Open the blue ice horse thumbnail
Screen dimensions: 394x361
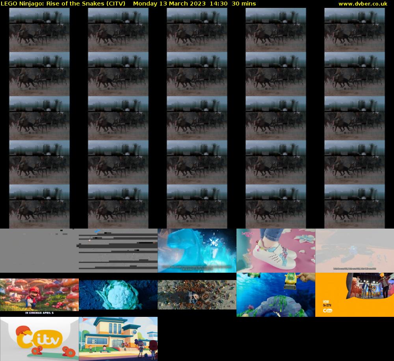click(197, 250)
